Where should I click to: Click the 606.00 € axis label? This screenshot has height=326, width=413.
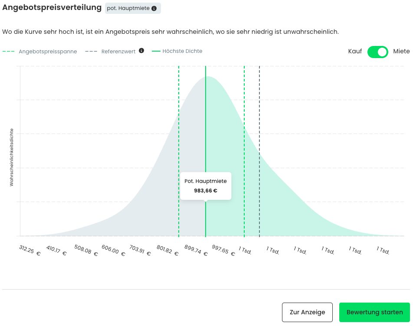click(112, 251)
